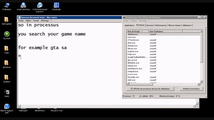Image resolution: width=214 pixels, height=120 pixels.
Task: Open Fichier menu in Notepad
Action: click(x=21, y=21)
